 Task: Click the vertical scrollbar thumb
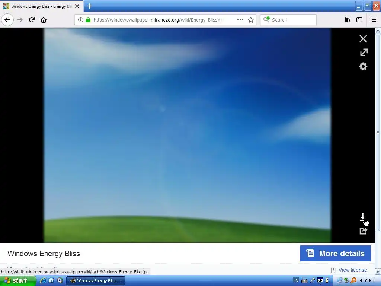tap(378, 133)
